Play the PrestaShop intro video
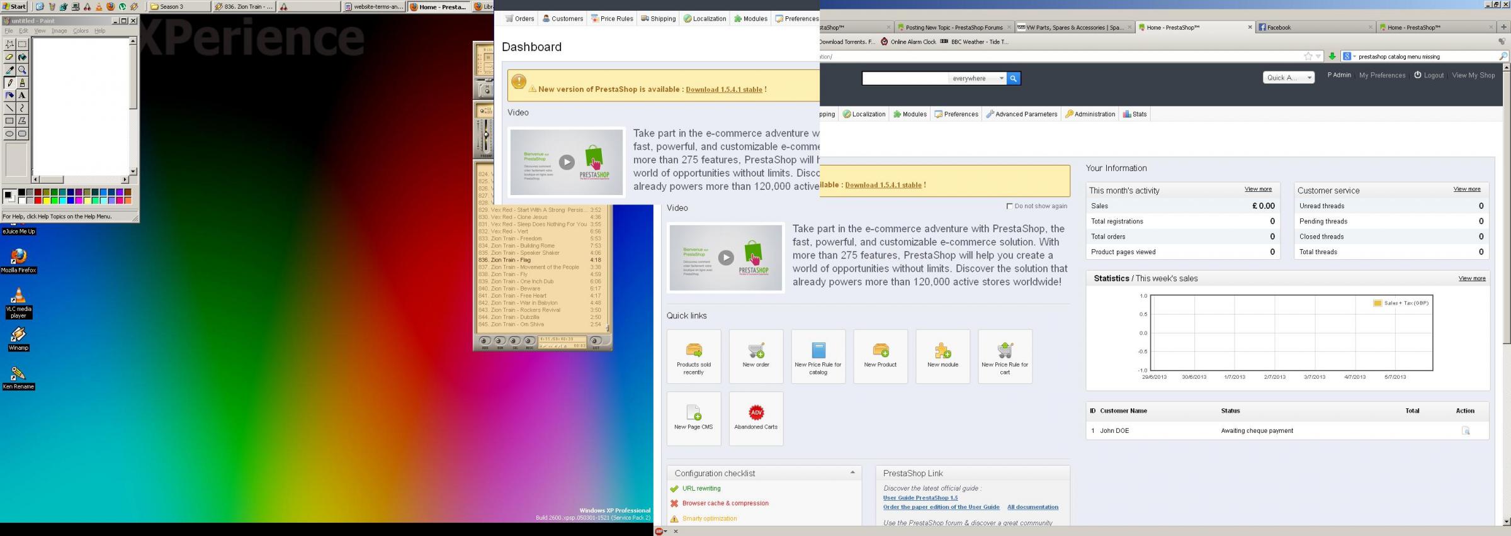 coord(726,257)
